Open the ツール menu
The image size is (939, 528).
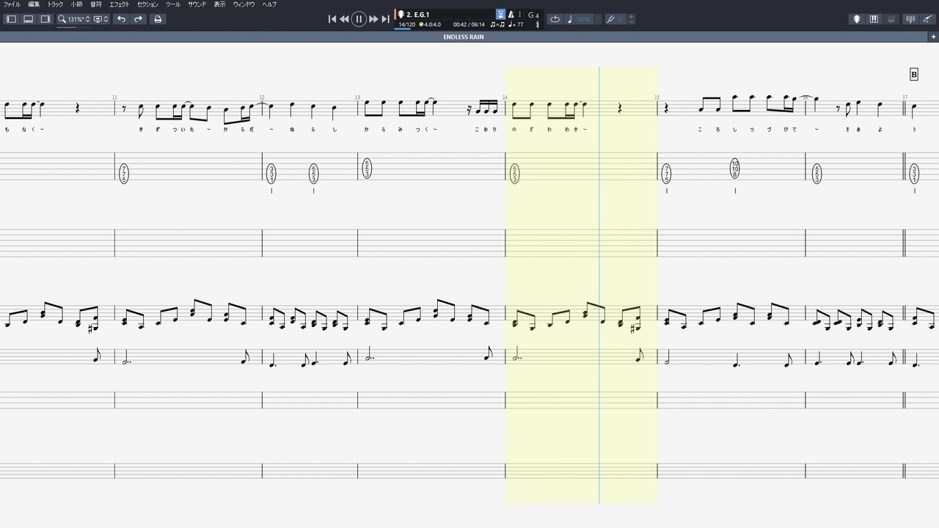pos(172,4)
